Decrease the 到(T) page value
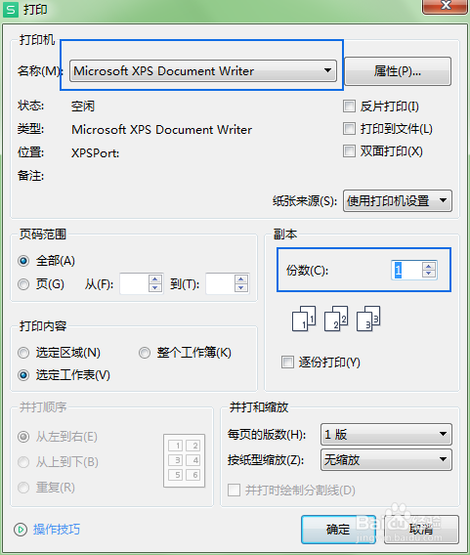 tap(241, 288)
